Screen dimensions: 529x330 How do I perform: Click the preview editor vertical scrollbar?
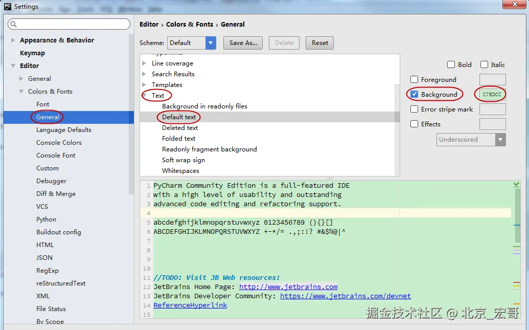(x=518, y=216)
